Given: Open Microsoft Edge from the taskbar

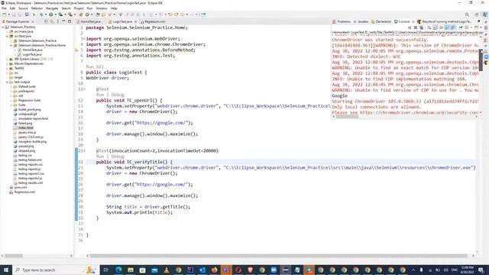Looking at the screenshot, I should click(x=118, y=270).
